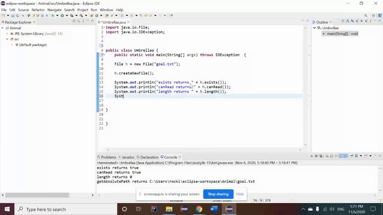Click the volume speaker icon in the system tray
The image size is (383, 215).
coord(332,209)
